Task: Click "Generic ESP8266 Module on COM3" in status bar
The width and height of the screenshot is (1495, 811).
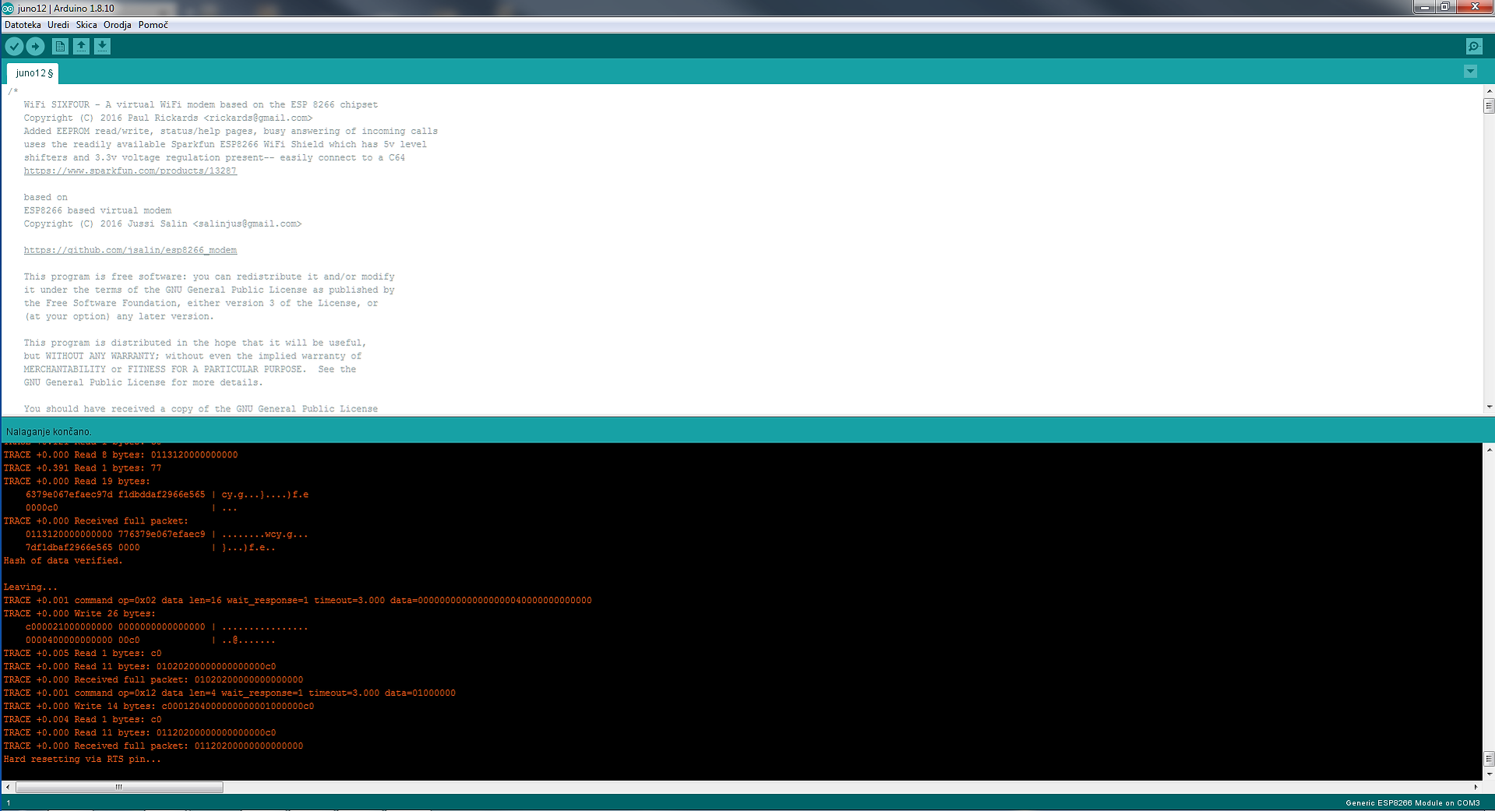Action: 1412,803
